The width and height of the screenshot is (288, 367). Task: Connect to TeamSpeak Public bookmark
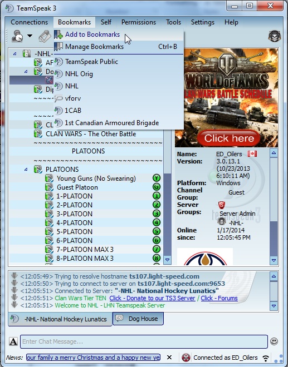click(x=119, y=62)
